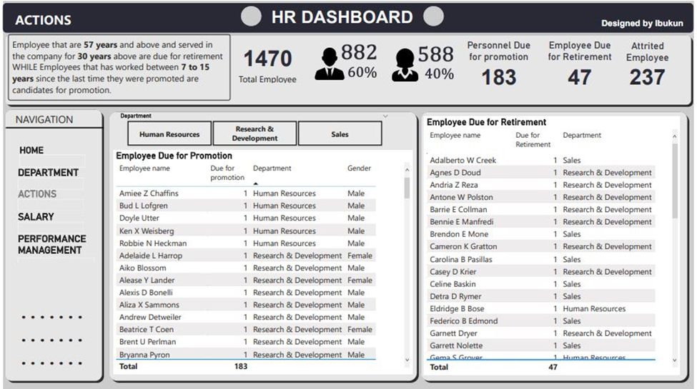Click Personnel Due for promotion 183 card
The image size is (697, 389).
click(499, 64)
